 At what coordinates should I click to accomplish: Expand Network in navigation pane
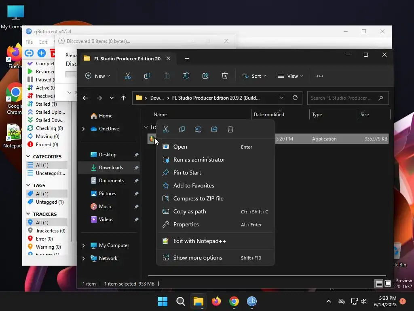pos(83,258)
